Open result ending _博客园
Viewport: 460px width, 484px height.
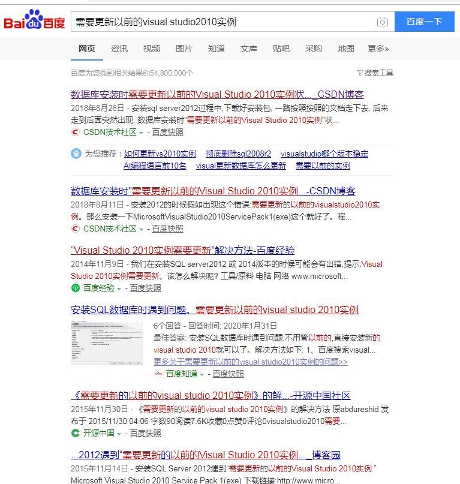pyautogui.click(x=206, y=455)
